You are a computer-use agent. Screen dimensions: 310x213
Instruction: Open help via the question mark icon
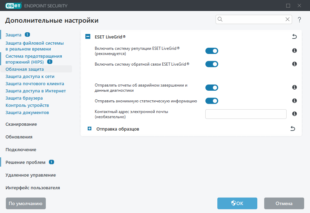[299, 20]
